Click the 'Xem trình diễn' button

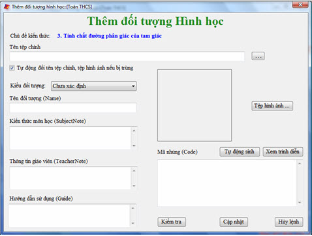[283, 152]
